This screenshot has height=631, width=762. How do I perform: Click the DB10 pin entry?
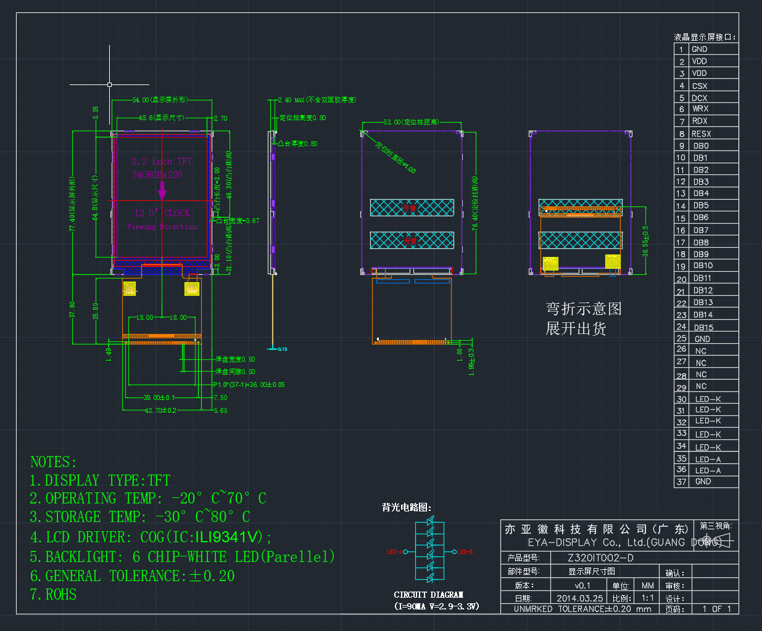coord(703,266)
